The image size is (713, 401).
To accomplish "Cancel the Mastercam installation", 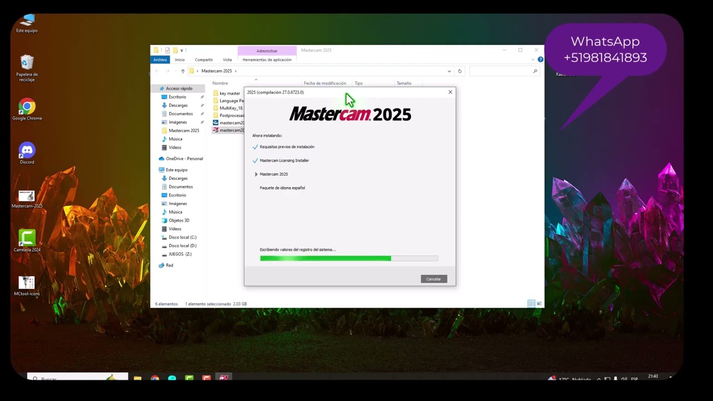I will tap(434, 278).
